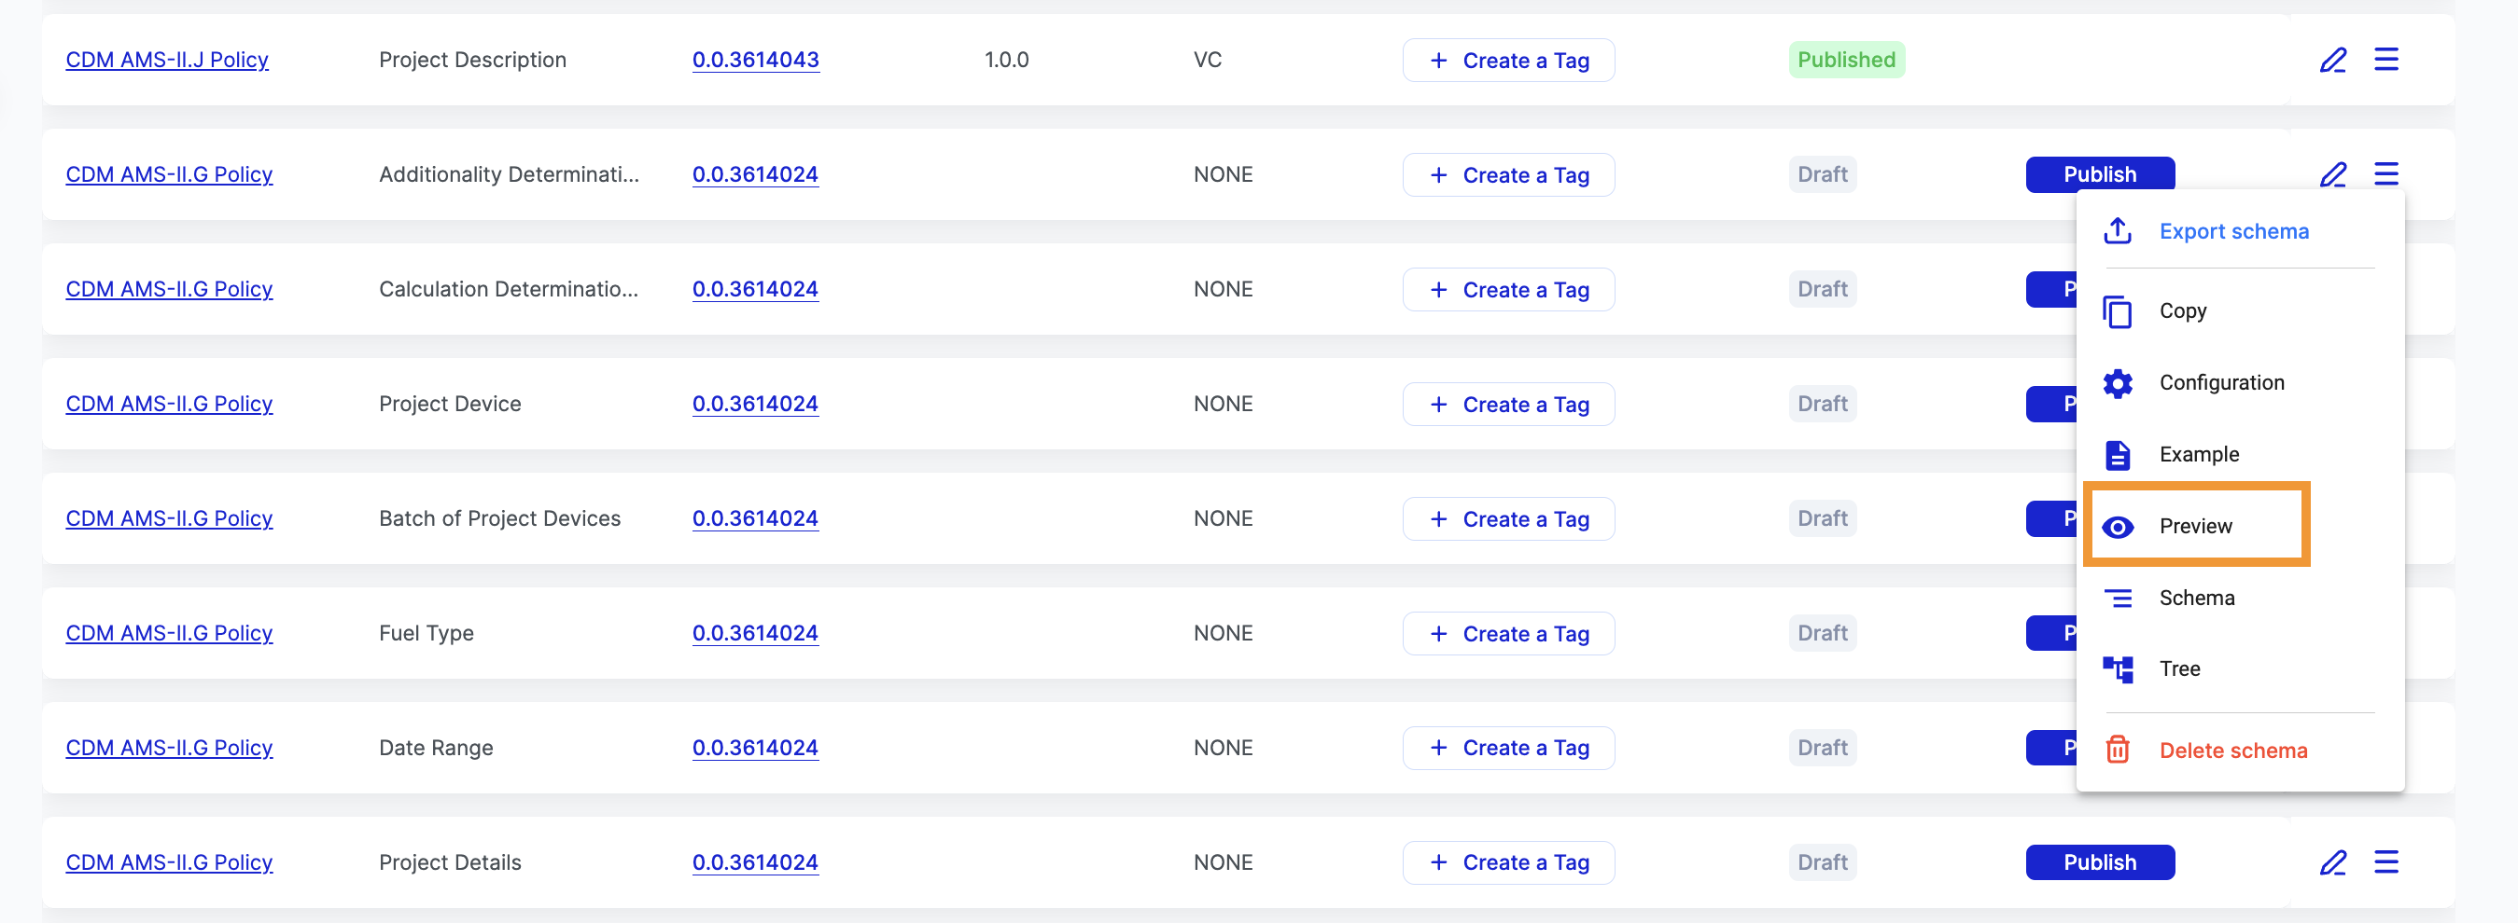Screen dimensions: 2518x923
Task: Click topic ID 0.0.3614043 link
Action: (755, 61)
